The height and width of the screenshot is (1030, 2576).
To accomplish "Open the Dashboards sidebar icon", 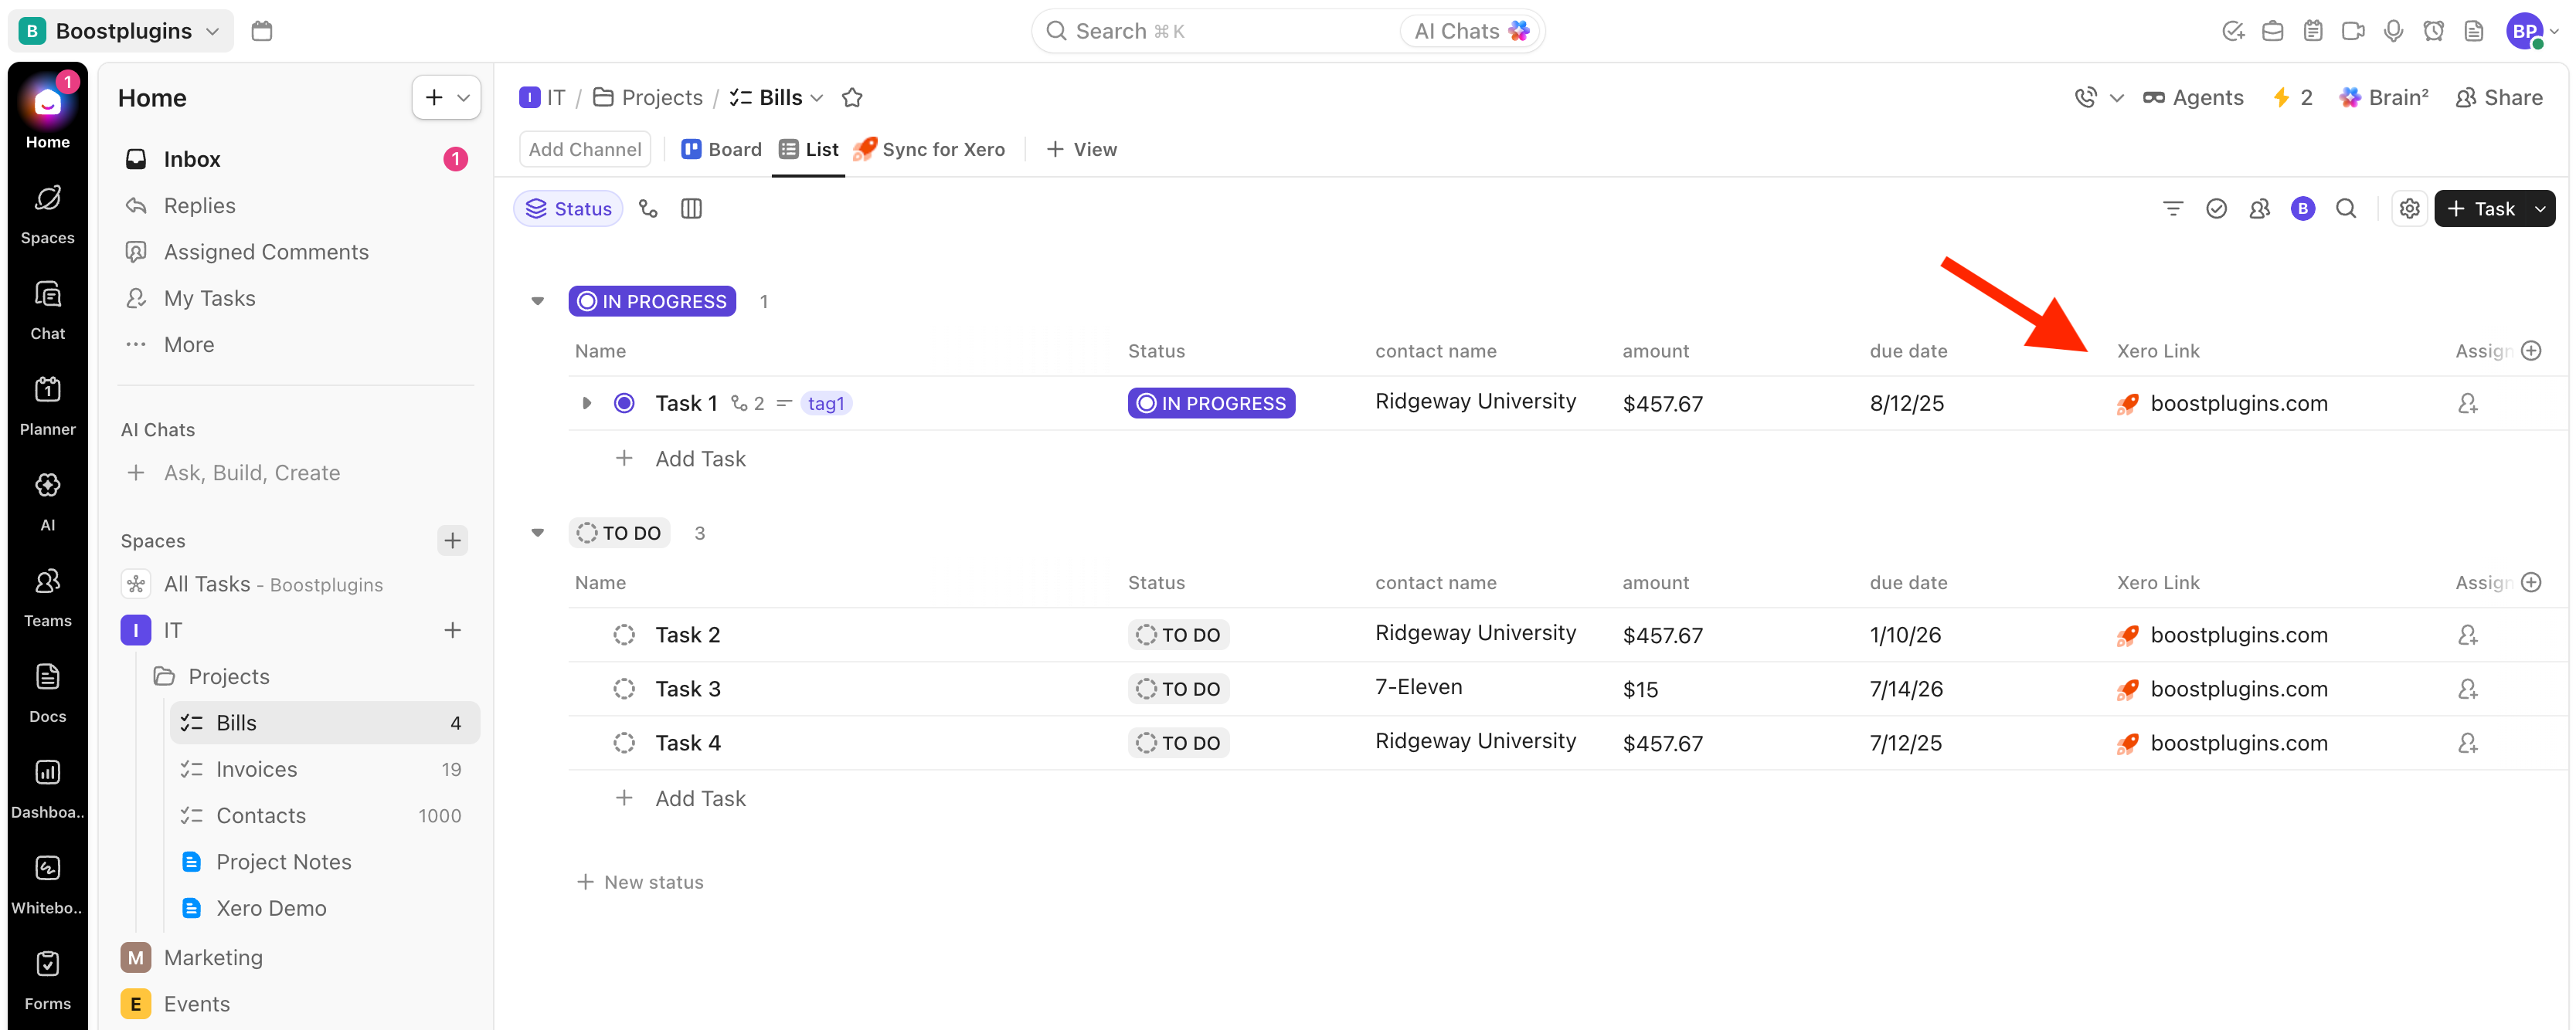I will tap(47, 788).
